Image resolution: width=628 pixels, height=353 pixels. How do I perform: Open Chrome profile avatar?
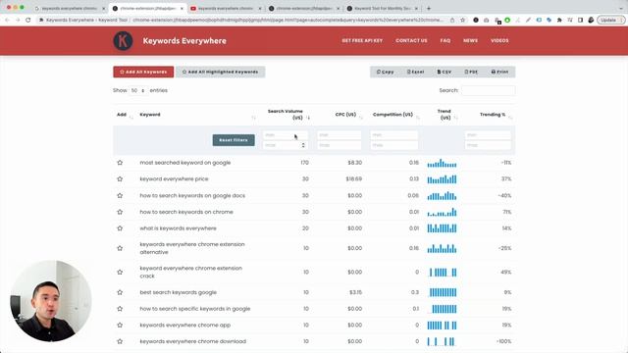[x=591, y=20]
